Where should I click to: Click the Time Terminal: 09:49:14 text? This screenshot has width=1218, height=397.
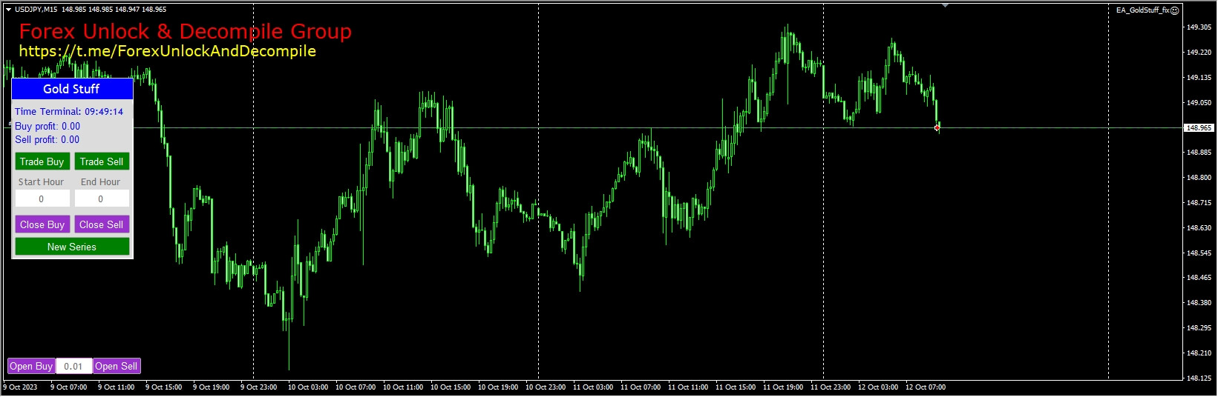click(69, 112)
